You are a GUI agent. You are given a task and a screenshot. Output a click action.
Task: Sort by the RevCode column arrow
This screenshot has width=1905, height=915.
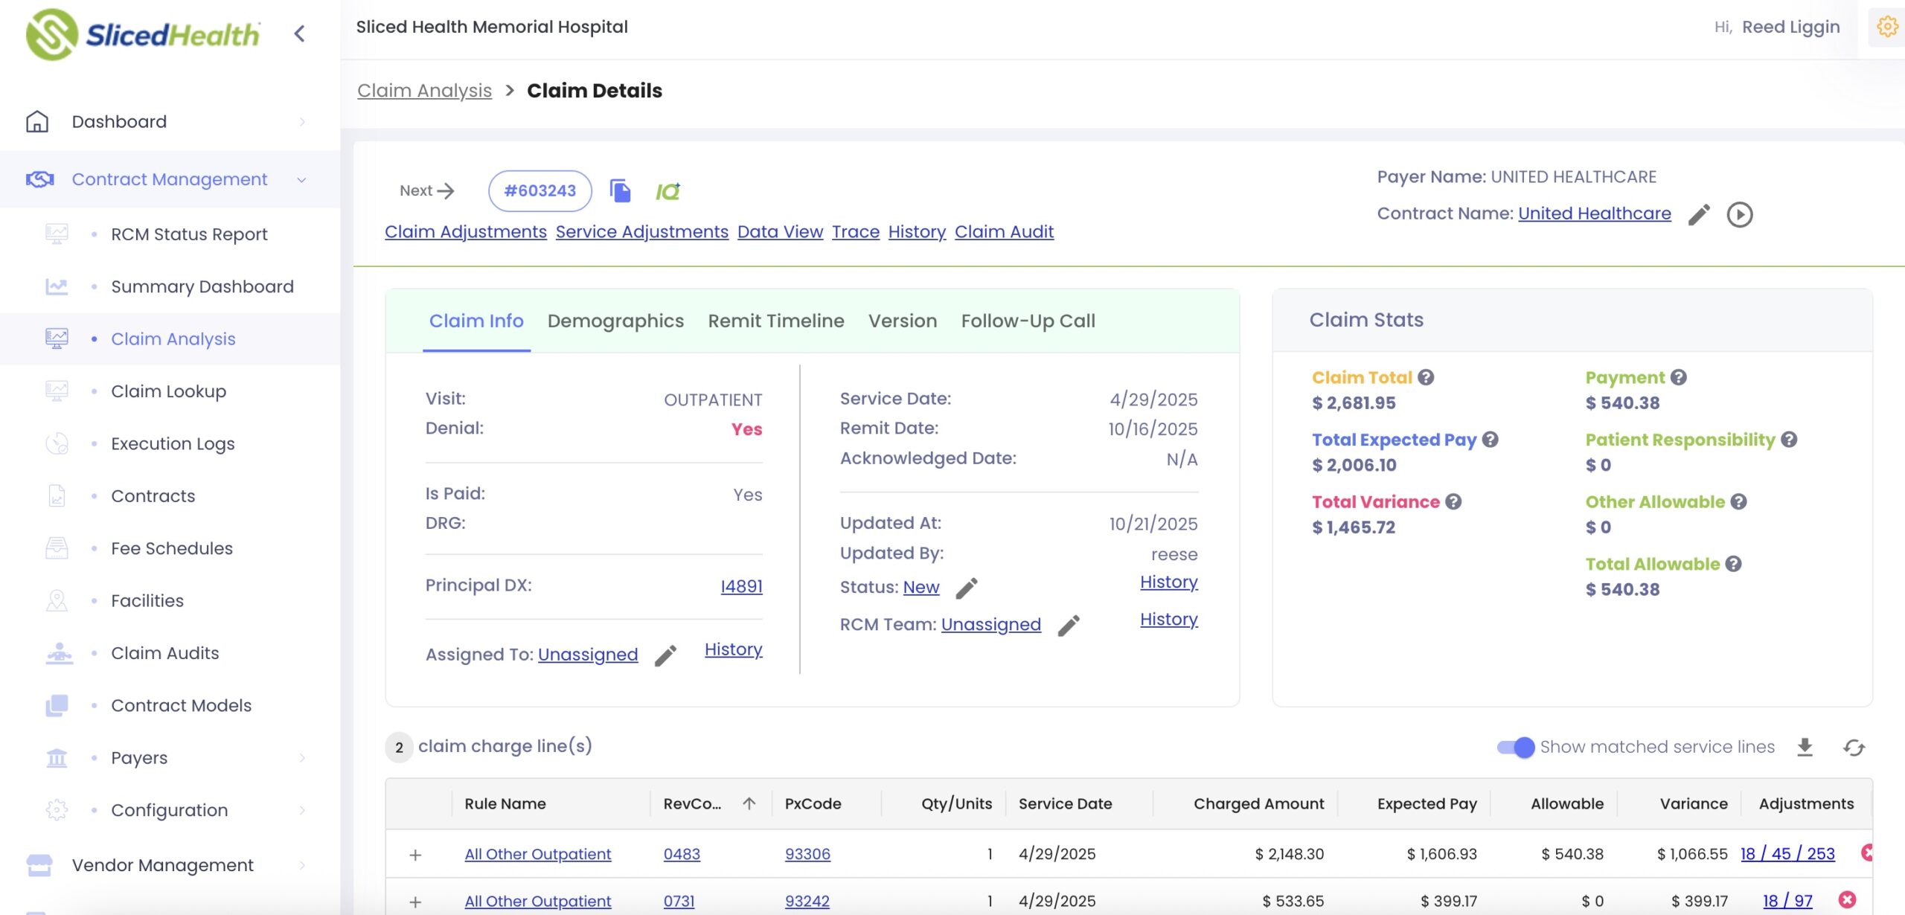click(x=749, y=803)
